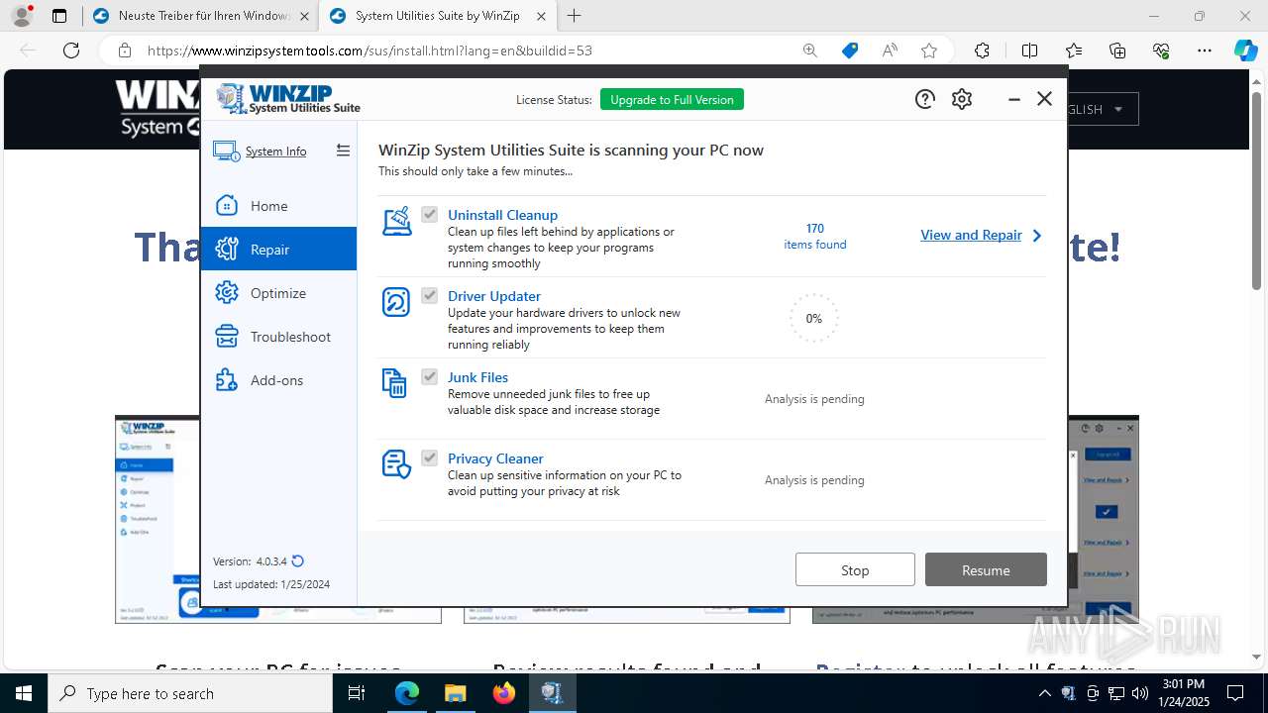Show hidden system tray icons chevron

click(1044, 693)
